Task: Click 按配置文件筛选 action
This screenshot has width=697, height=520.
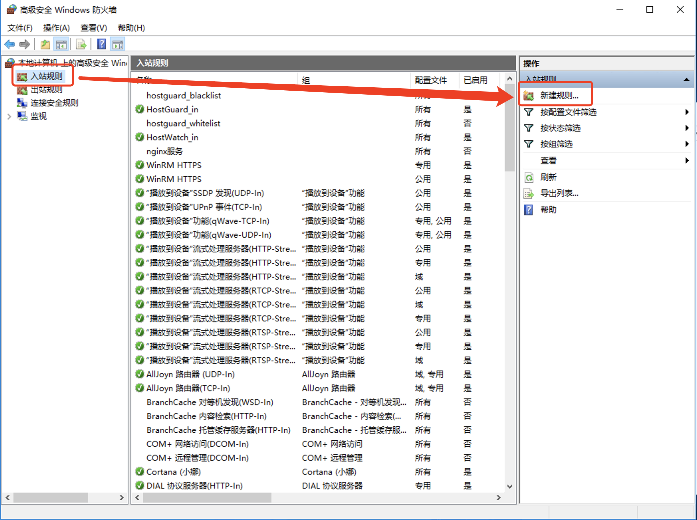Action: (568, 112)
